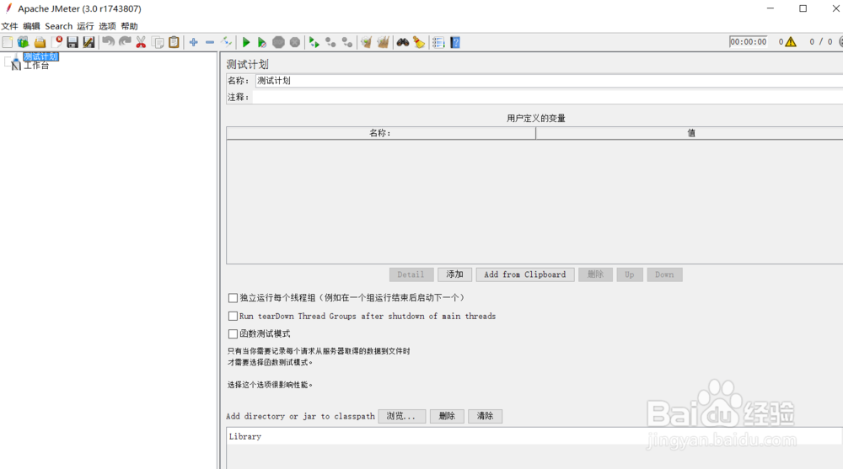
Task: Click the 清除 button
Action: (x=485, y=416)
